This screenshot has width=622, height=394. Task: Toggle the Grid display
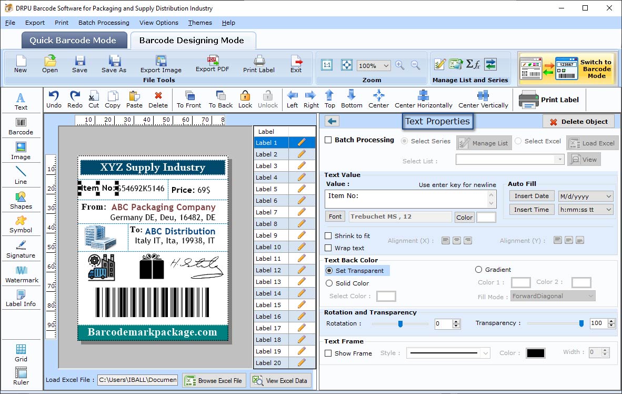pos(21,353)
